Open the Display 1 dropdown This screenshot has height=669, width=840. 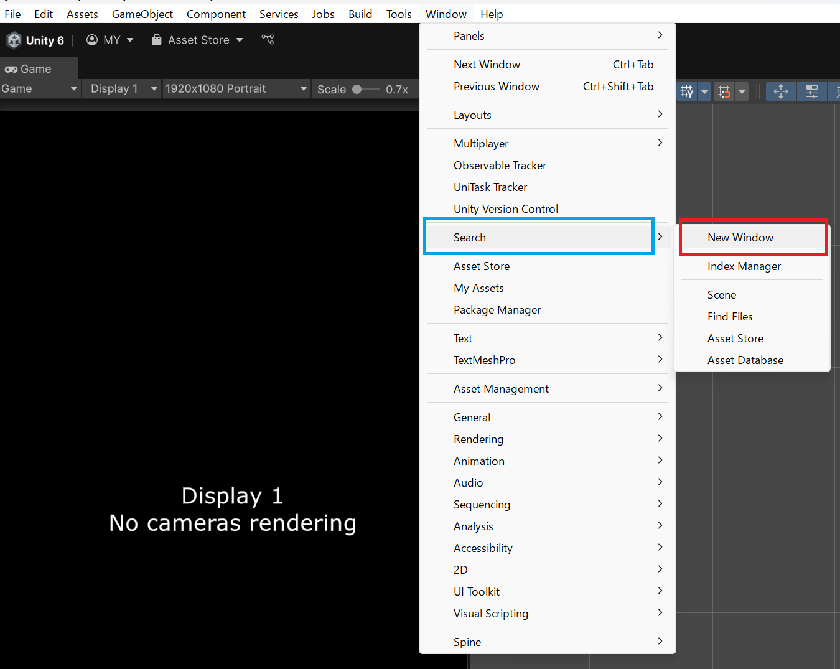pos(123,89)
